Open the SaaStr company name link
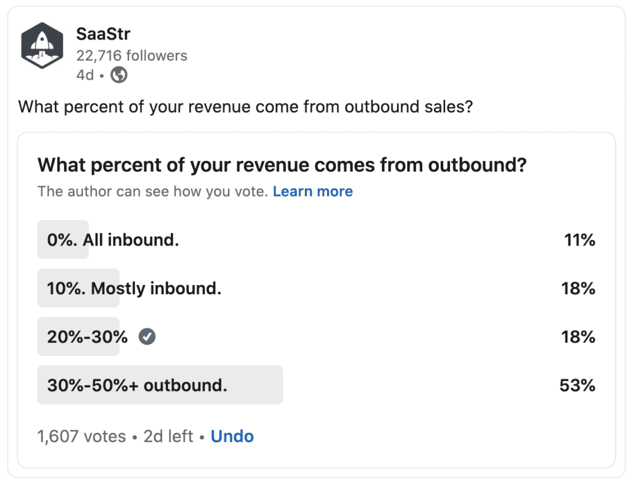 click(x=103, y=33)
